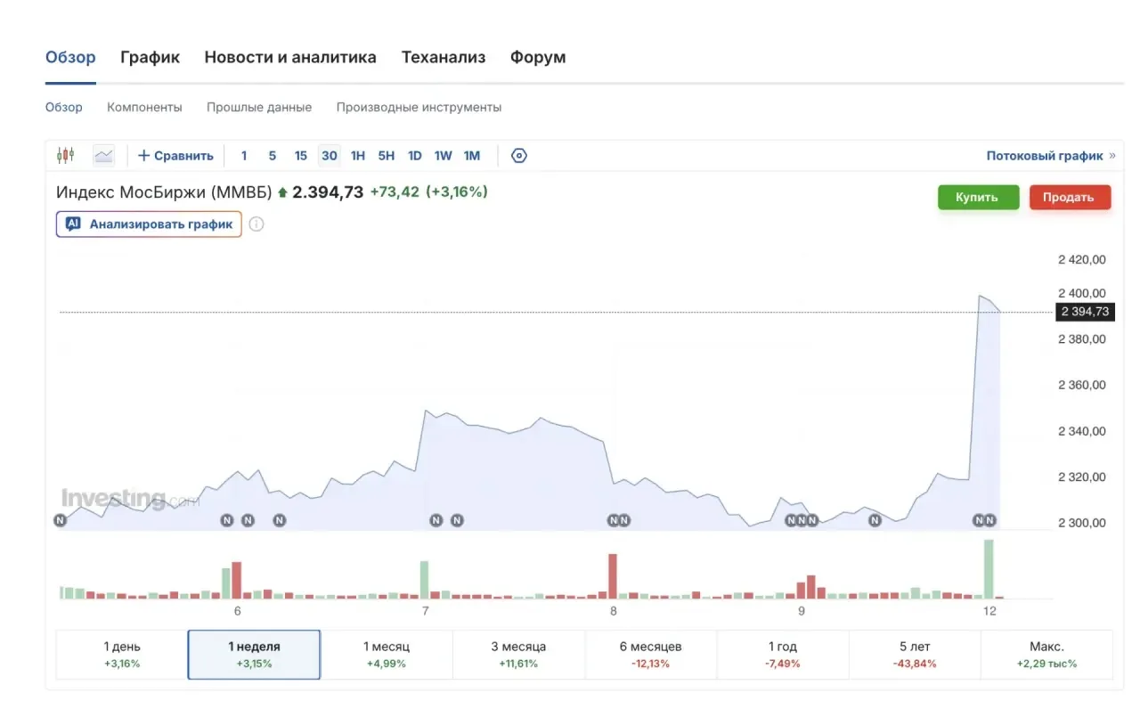Screen dimensions: 1140x709
Task: Click the info icon beside Анализировать график
Action: pyautogui.click(x=256, y=224)
